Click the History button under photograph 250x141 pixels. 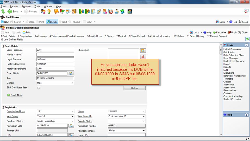(134, 88)
